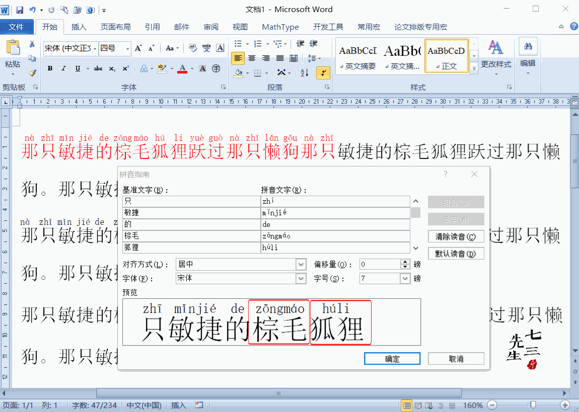Click the Clear Formatting eraser icon
This screenshot has width=579, height=412.
pyautogui.click(x=193, y=48)
